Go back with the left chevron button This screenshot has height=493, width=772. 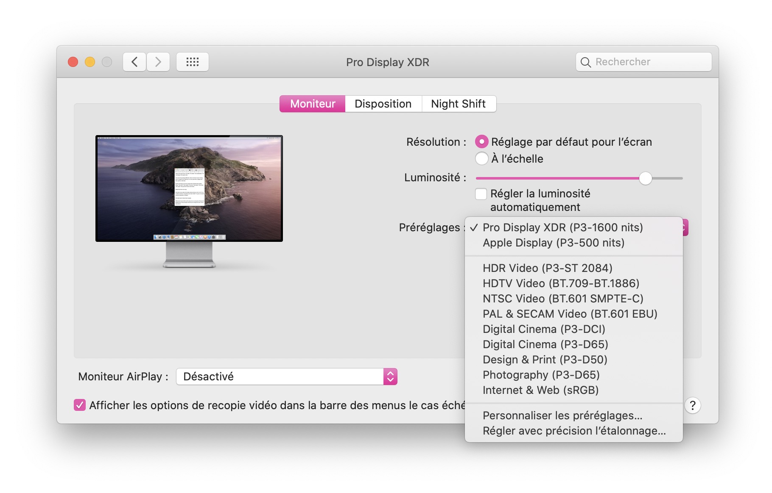pos(134,62)
